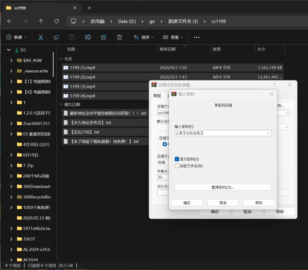308x270 pixels.
Task: Go up one folder level arrow
Action: (x=41, y=21)
